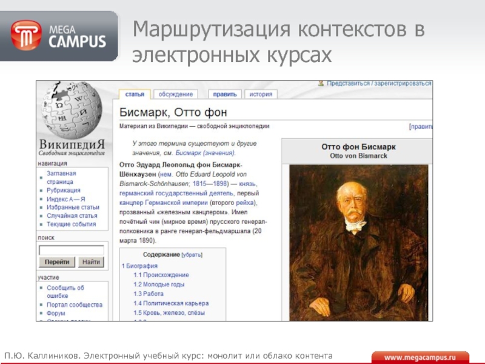
Task: Open the Форум link
Action: tap(56, 313)
